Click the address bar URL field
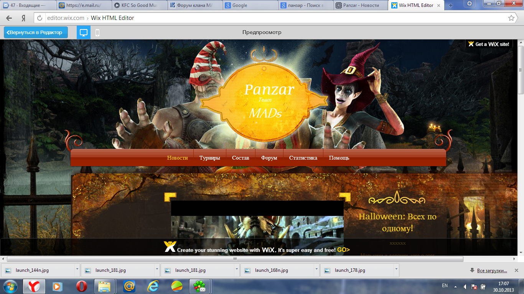This screenshot has width=524, height=294. [x=271, y=18]
